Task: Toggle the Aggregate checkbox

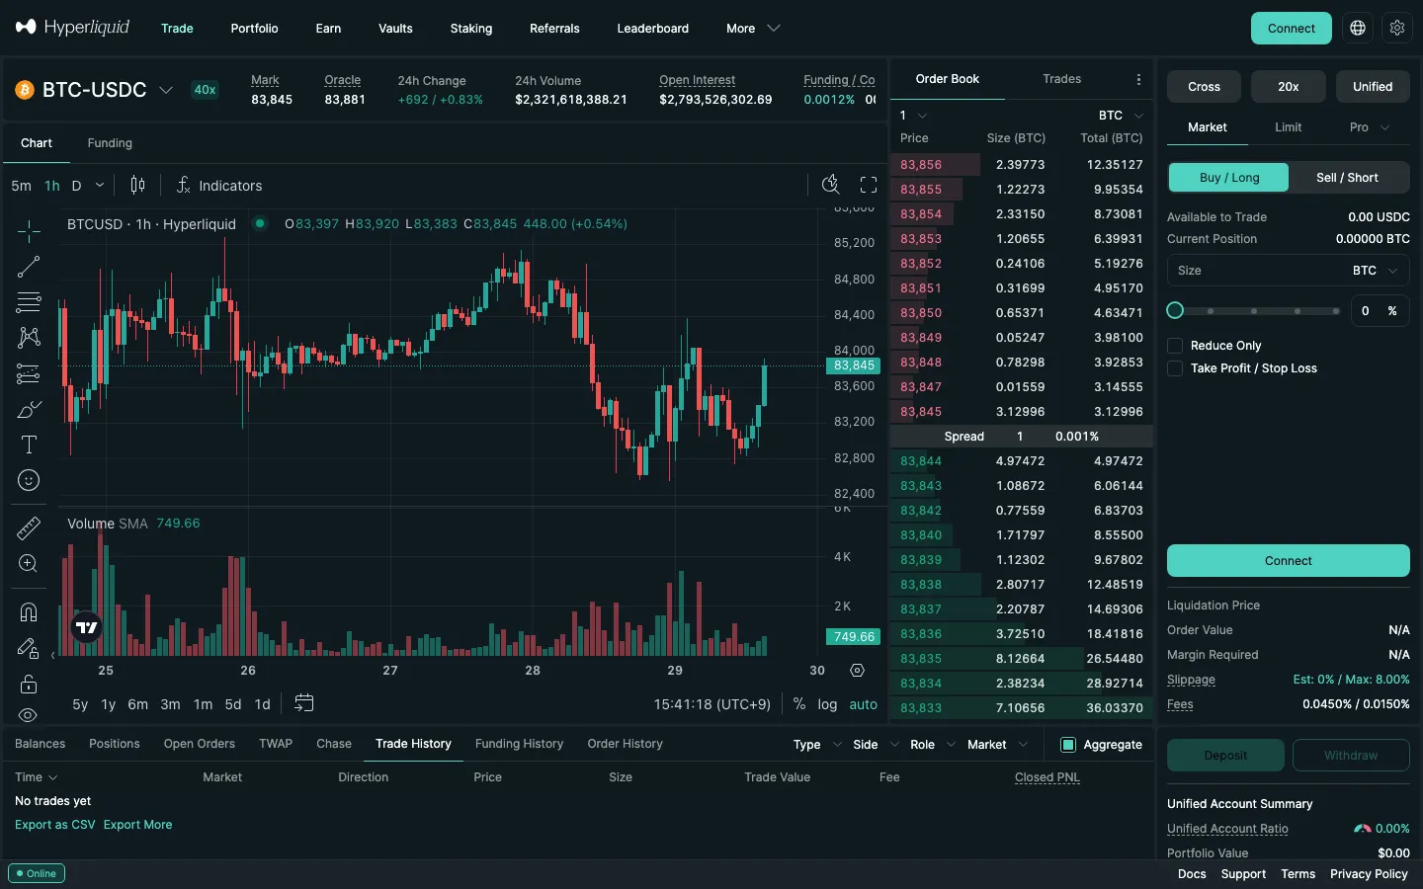Action: (1067, 745)
